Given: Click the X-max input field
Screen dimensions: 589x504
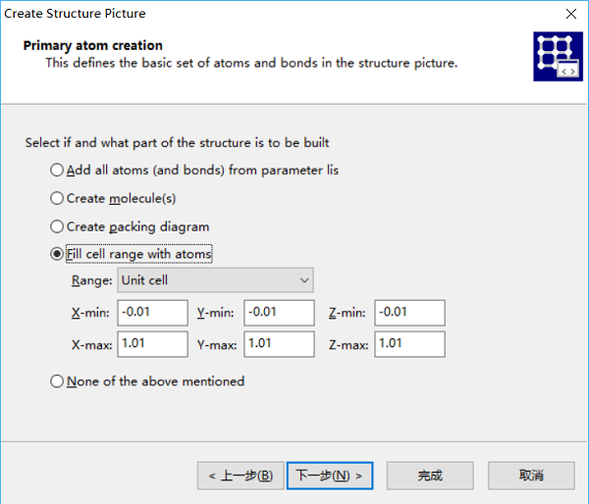Looking at the screenshot, I should click(x=152, y=344).
